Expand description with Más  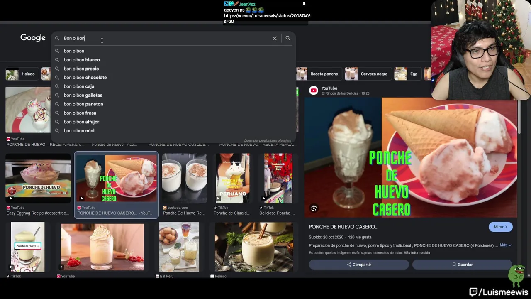[505, 245]
